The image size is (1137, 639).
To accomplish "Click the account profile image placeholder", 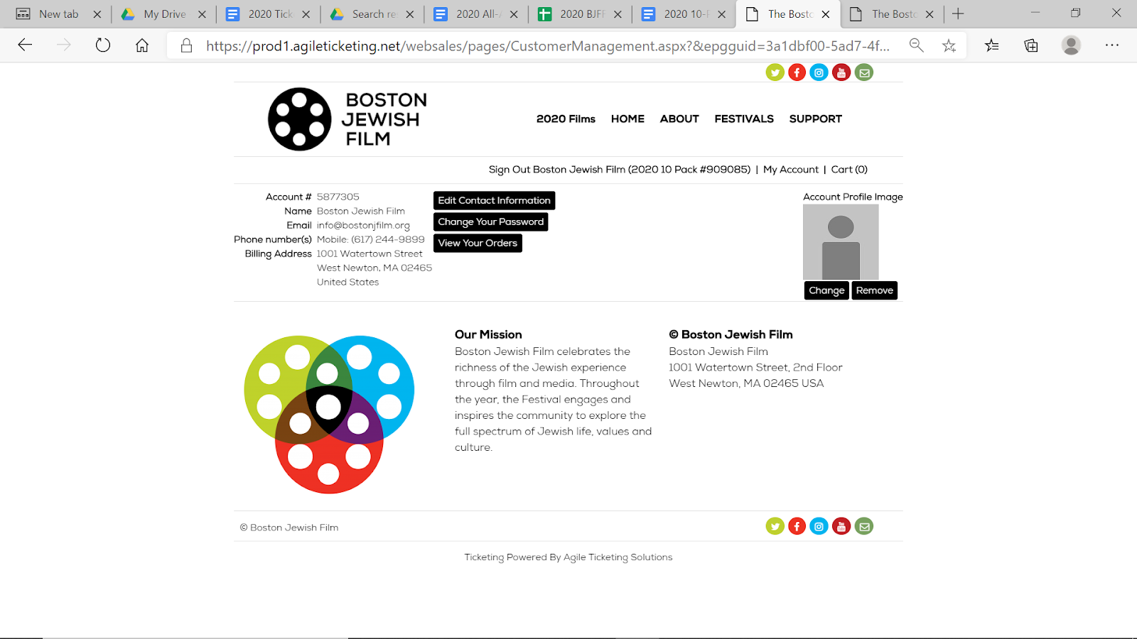I will 841,242.
